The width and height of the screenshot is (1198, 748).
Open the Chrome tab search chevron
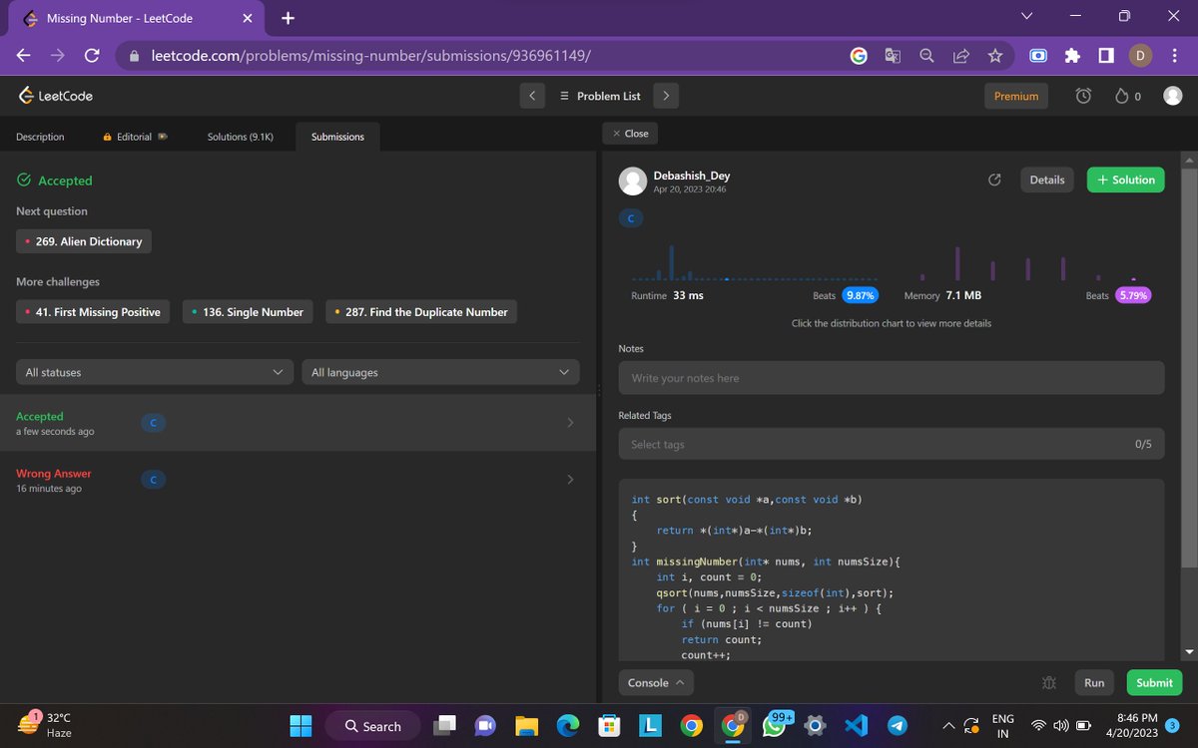pyautogui.click(x=1026, y=17)
